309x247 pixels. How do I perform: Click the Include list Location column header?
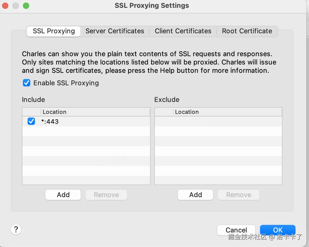pyautogui.click(x=95, y=112)
